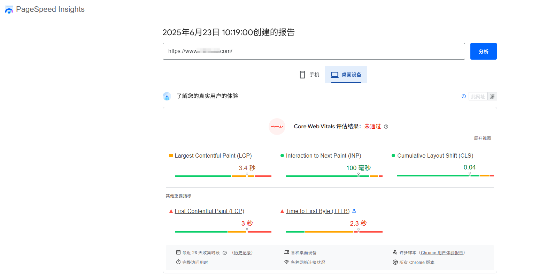The image size is (539, 280).
Task: Click inside the URL input field
Action: [314, 51]
